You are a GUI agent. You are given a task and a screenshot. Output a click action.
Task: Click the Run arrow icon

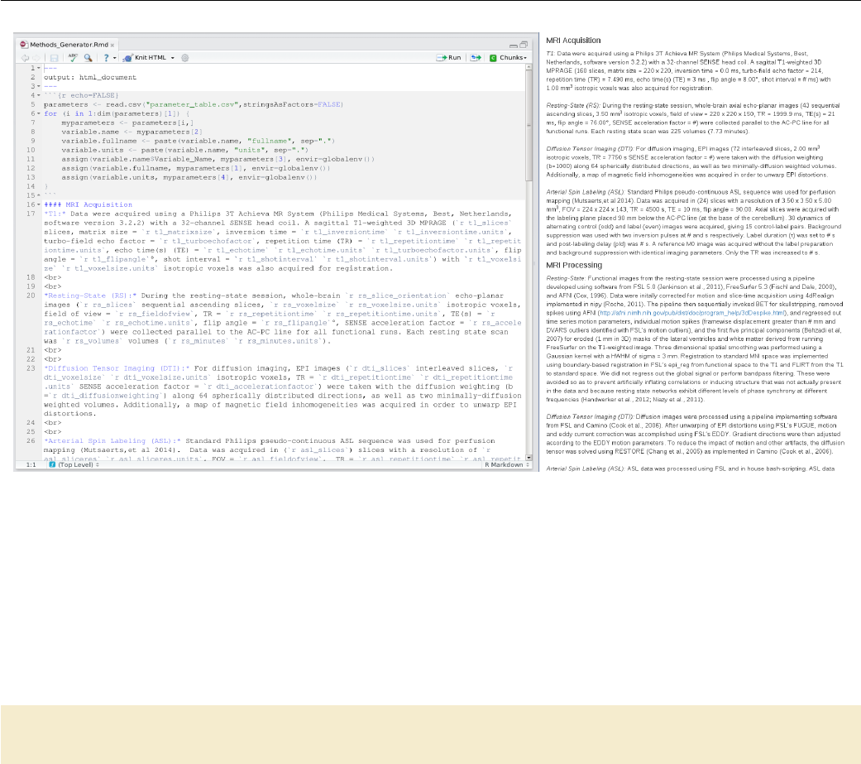click(x=441, y=58)
